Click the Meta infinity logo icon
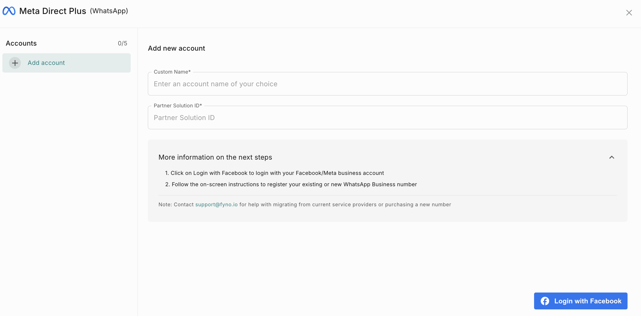 pos(9,11)
